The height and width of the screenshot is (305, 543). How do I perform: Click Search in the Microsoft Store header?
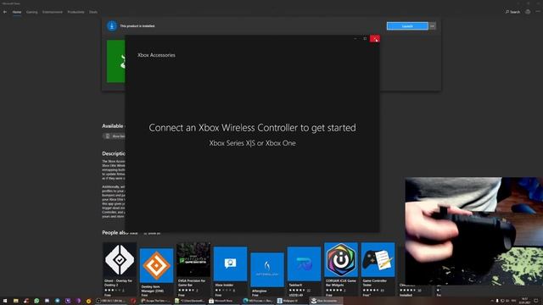click(512, 12)
